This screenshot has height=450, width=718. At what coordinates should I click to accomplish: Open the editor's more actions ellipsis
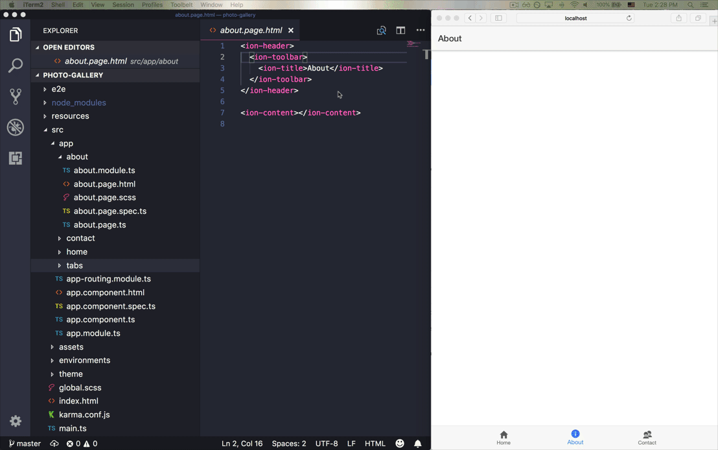point(420,30)
